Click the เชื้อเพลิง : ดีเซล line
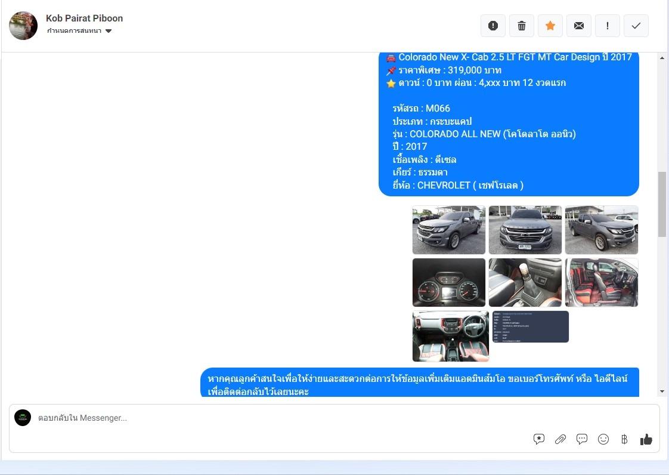669x475 pixels. click(x=425, y=160)
